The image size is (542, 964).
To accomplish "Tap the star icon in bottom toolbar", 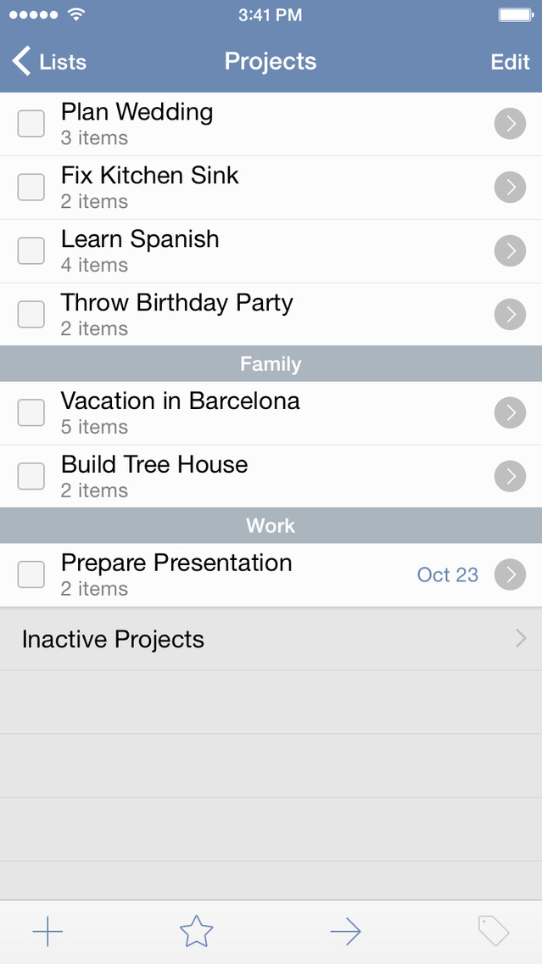I will [x=196, y=932].
